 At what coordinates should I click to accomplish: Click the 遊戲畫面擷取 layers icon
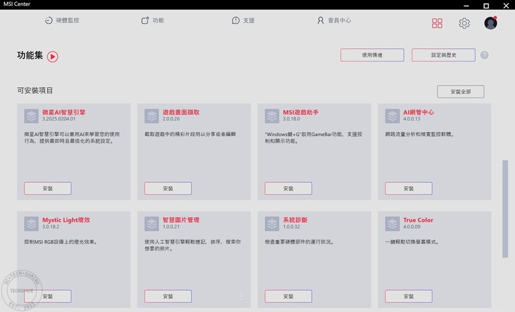click(x=152, y=116)
